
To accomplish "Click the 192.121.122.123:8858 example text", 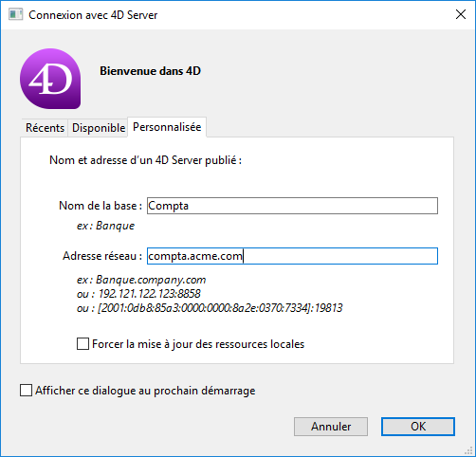I will tap(149, 294).
